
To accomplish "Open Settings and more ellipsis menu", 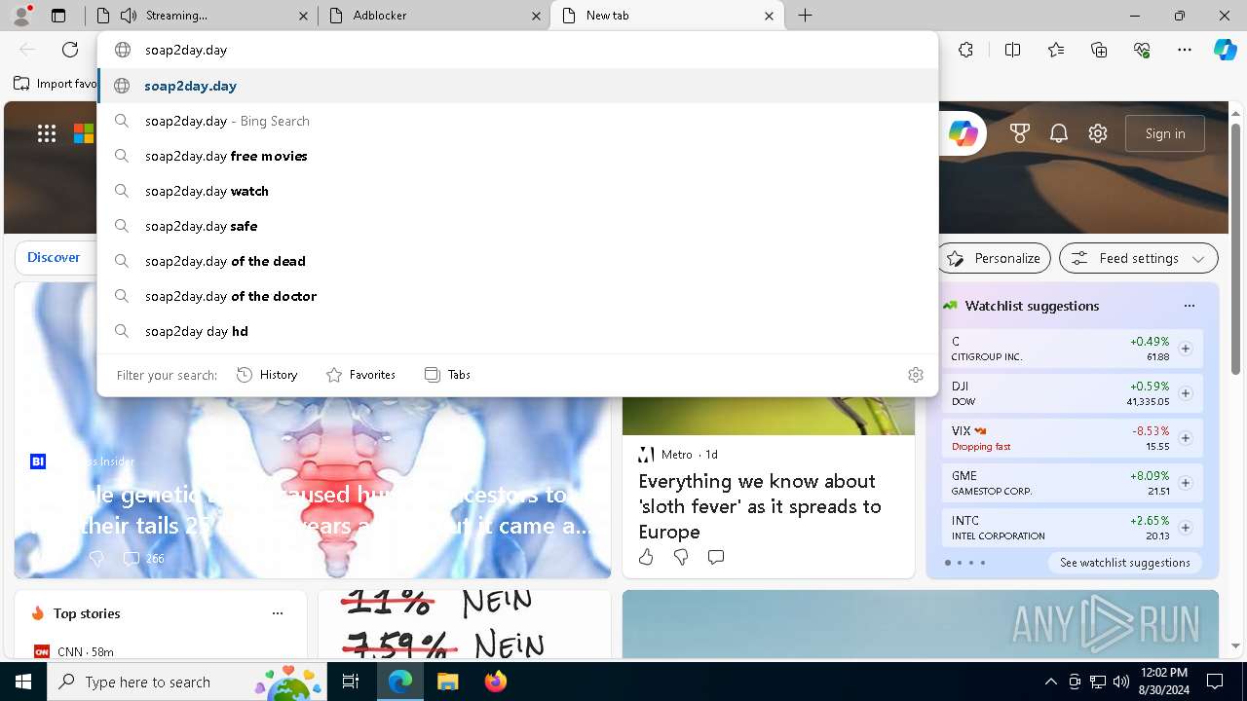I will click(1185, 50).
